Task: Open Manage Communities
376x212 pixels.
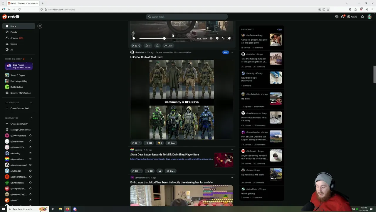Action: 19,130
